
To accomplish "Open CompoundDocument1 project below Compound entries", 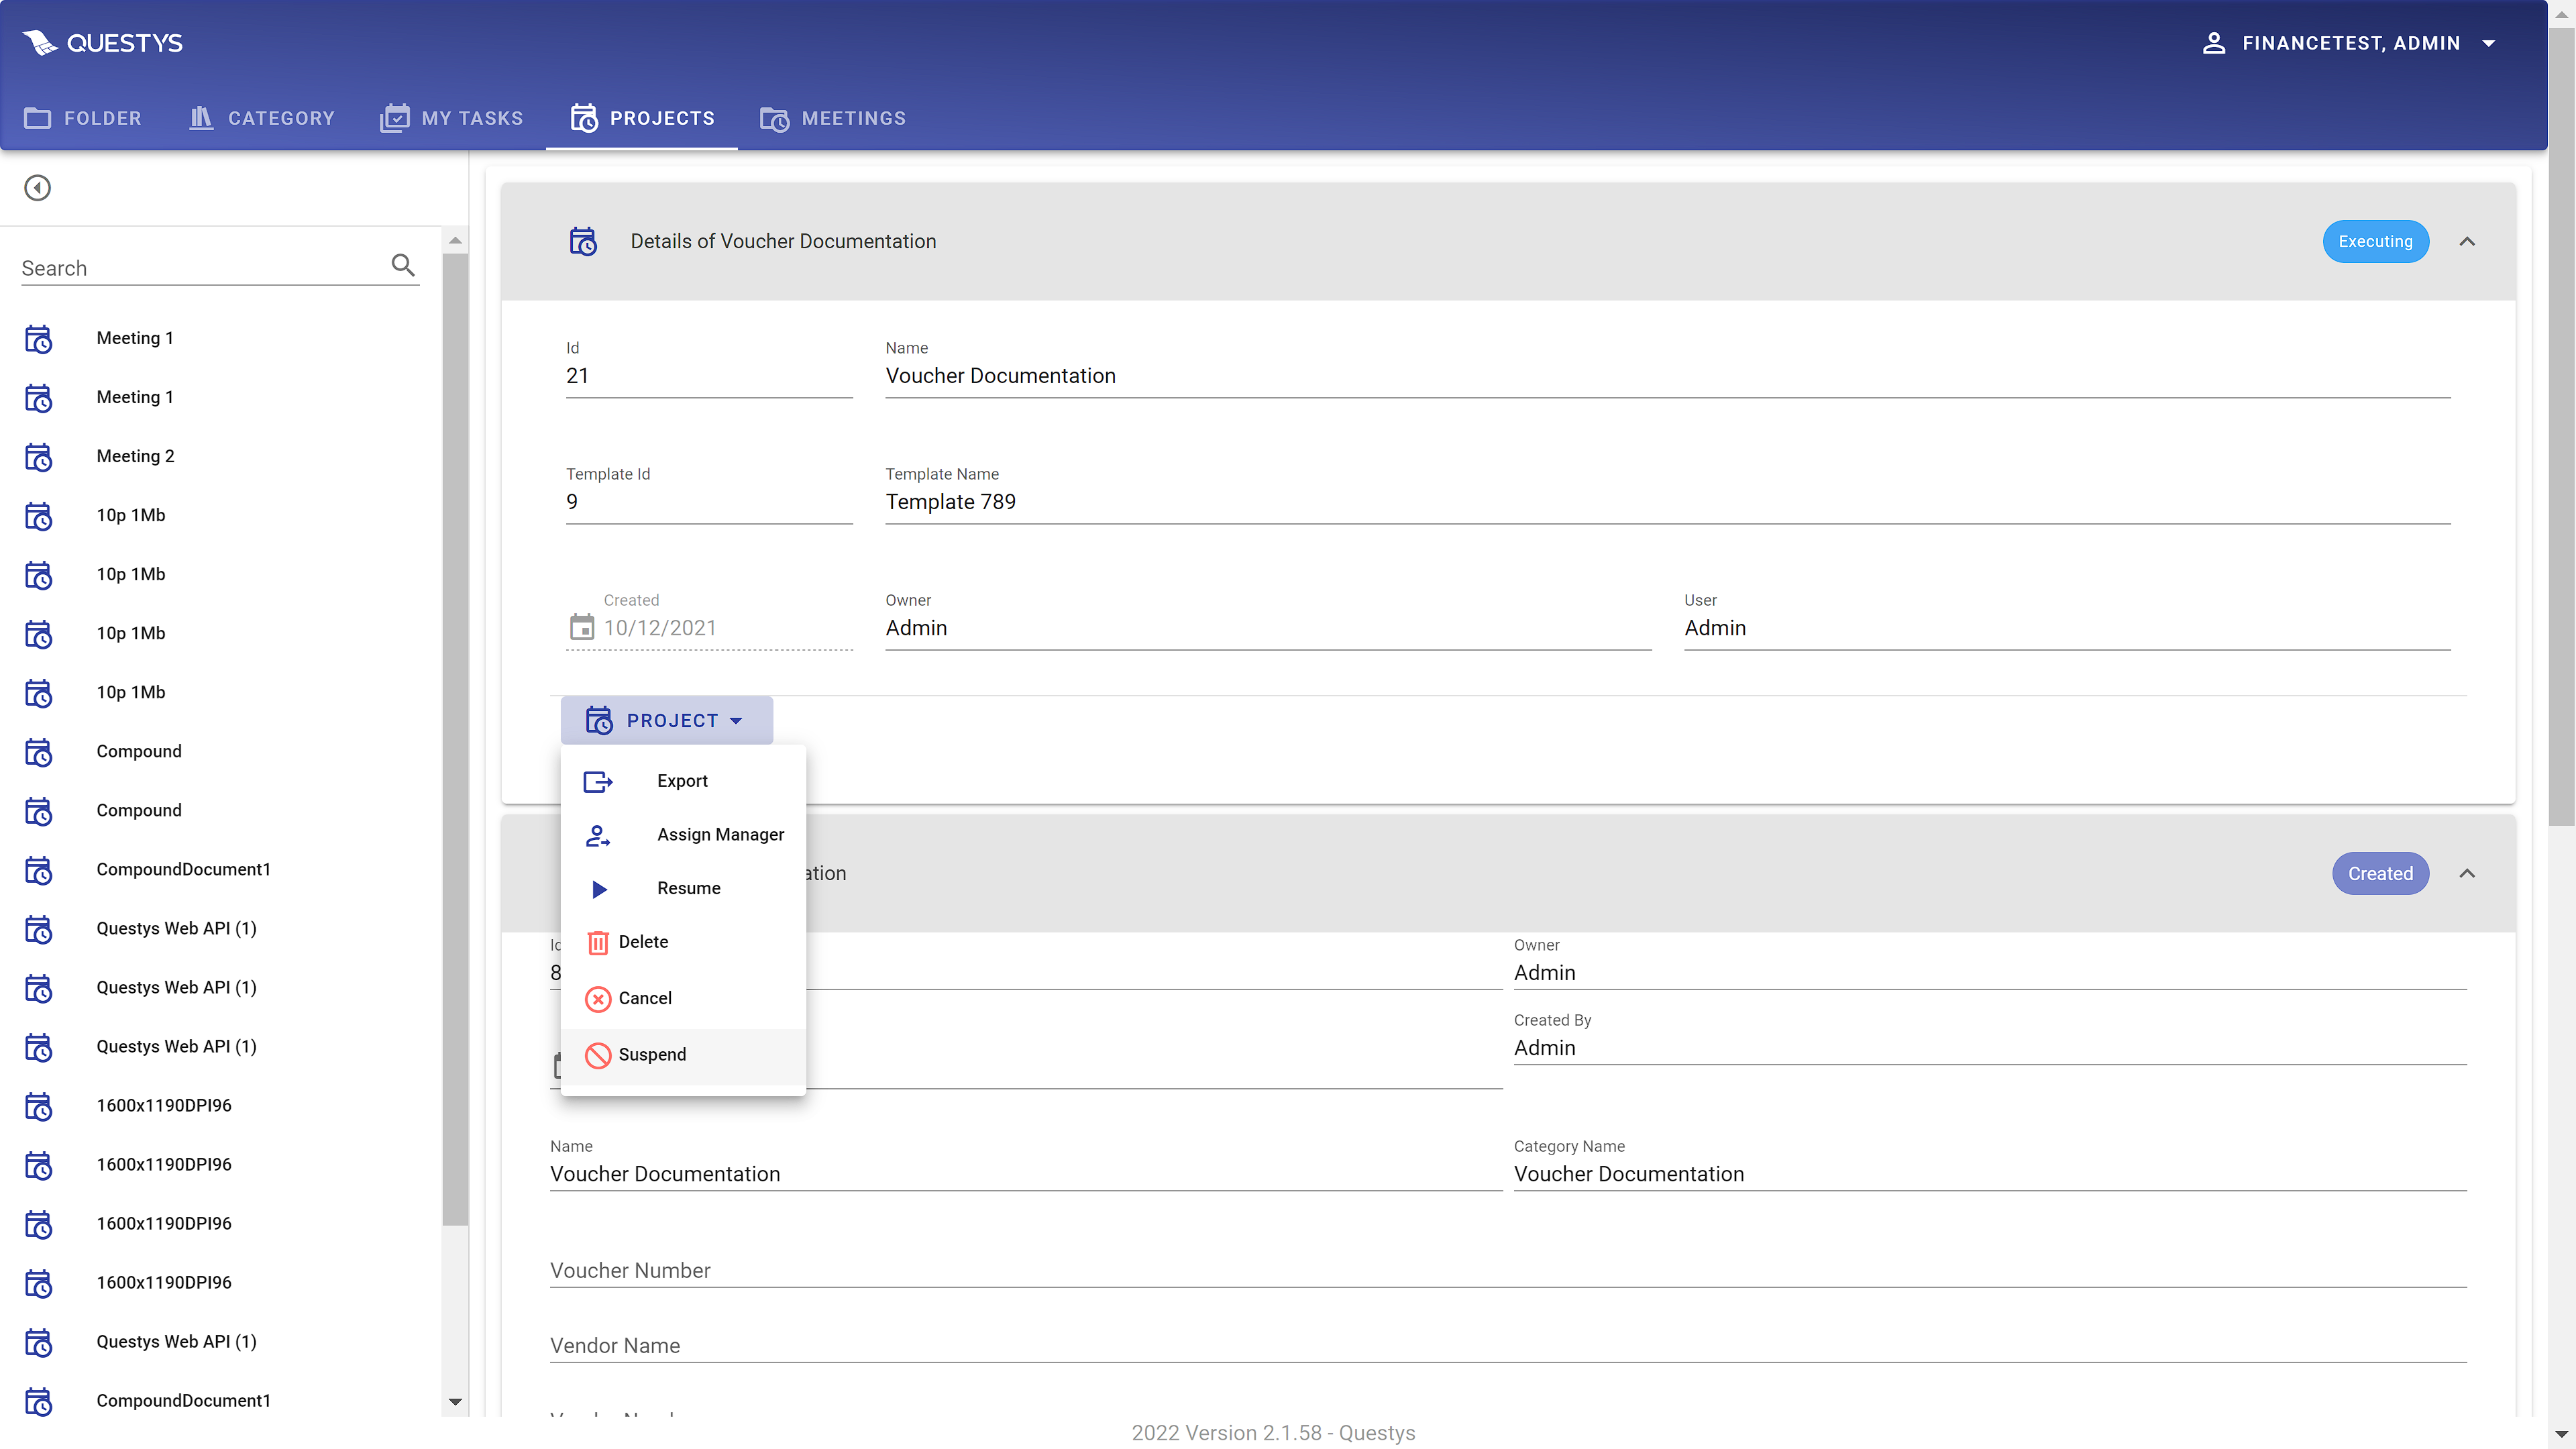I will 220,869.
